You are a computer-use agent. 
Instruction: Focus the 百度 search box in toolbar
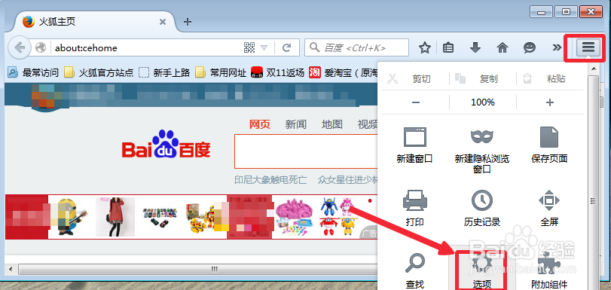coord(356,47)
